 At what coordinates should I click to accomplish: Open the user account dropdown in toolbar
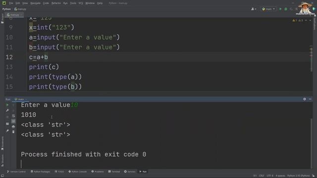coord(254,9)
